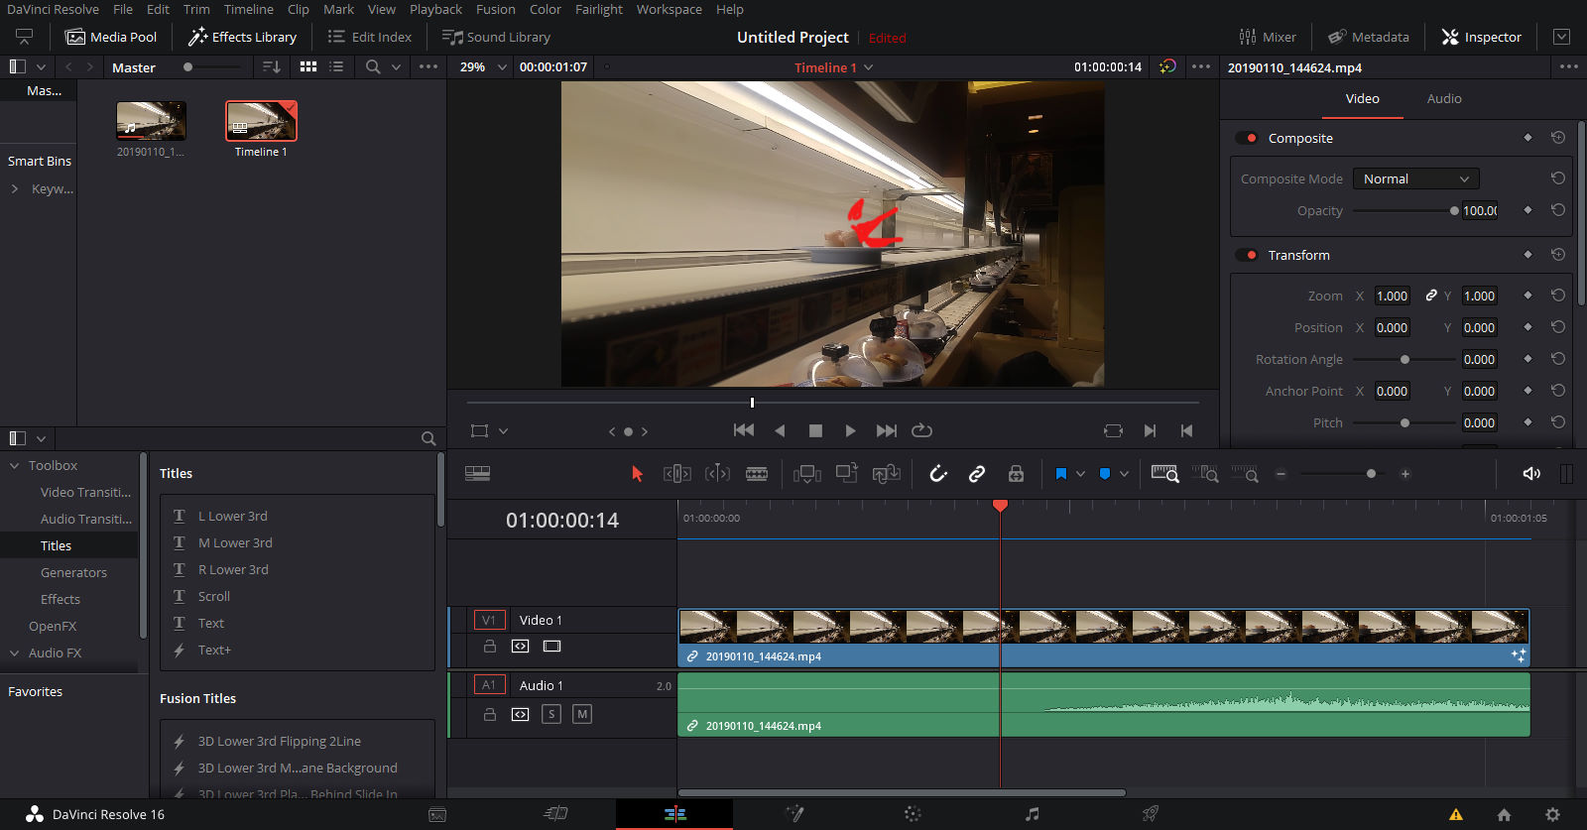Expand the Keywords smart bin
Viewport: 1587px width, 830px height.
point(15,188)
